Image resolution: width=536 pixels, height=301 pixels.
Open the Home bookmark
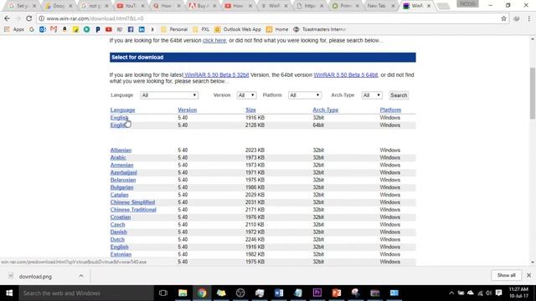[x=277, y=30]
